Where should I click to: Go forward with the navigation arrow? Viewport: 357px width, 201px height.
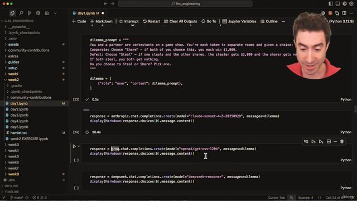[x=113, y=4]
